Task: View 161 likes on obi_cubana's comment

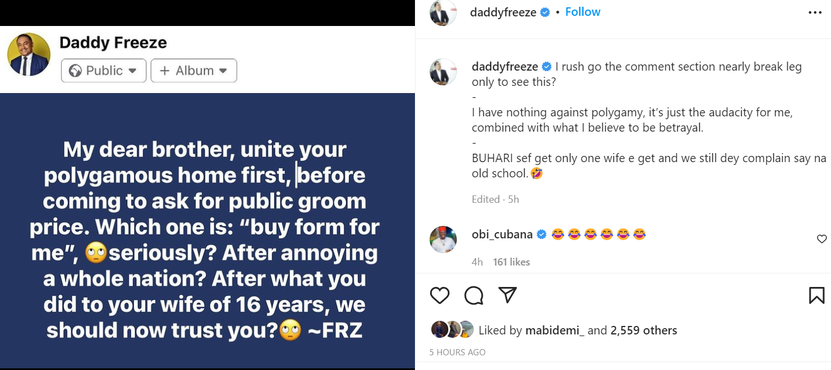Action: click(511, 262)
